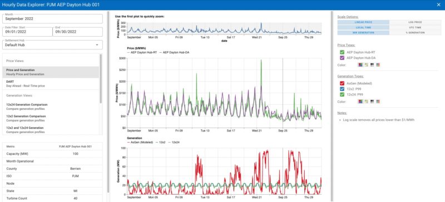Click the Month field showing September 2022
This screenshot has height=202, width=445.
(x=52, y=19)
